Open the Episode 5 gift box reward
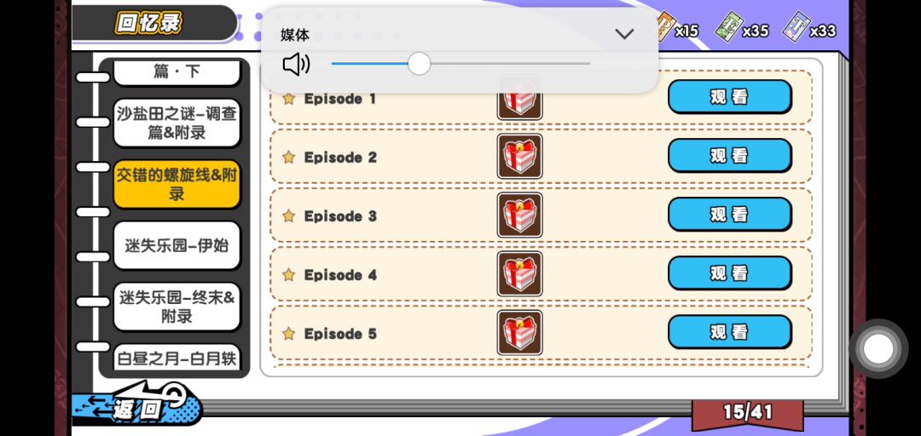The width and height of the screenshot is (921, 436). (520, 332)
